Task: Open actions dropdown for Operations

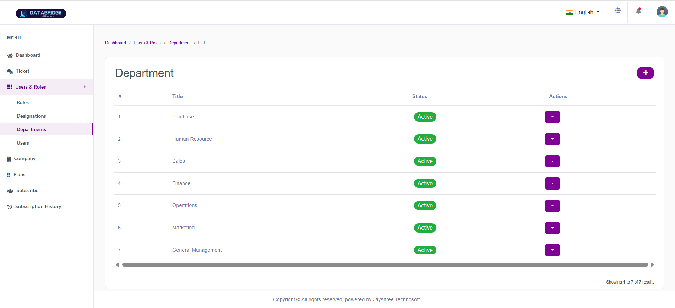Action: pos(552,206)
